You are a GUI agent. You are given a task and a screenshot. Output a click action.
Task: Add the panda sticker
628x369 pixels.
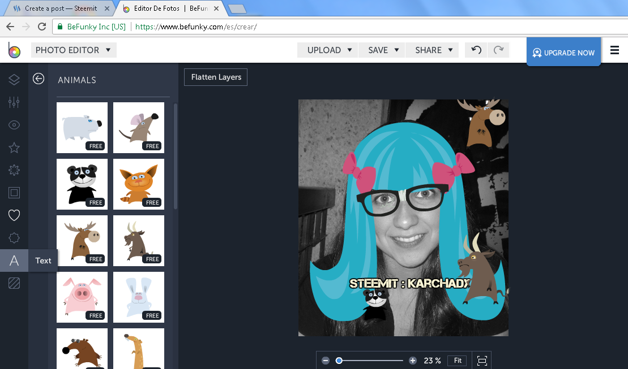pyautogui.click(x=82, y=184)
